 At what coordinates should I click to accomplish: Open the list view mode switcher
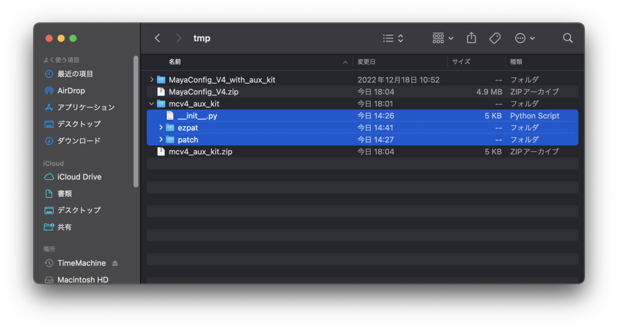click(x=393, y=38)
